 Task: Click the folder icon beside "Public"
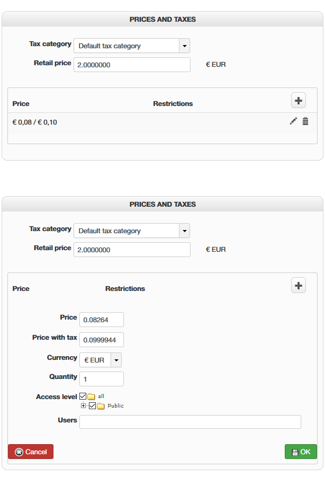pos(101,406)
